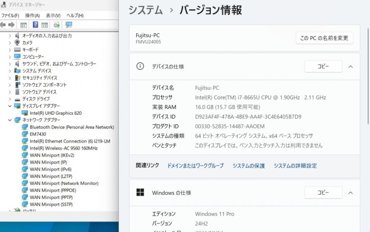
Task: Click the ソフトウェア コンポーネント icon
Action: coord(17,85)
